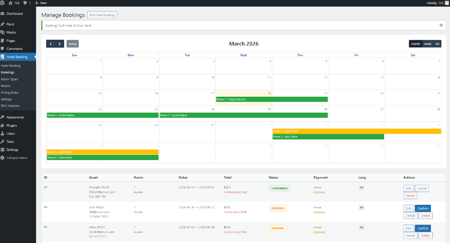Delete booking #7 for John Smith

(x=425, y=235)
